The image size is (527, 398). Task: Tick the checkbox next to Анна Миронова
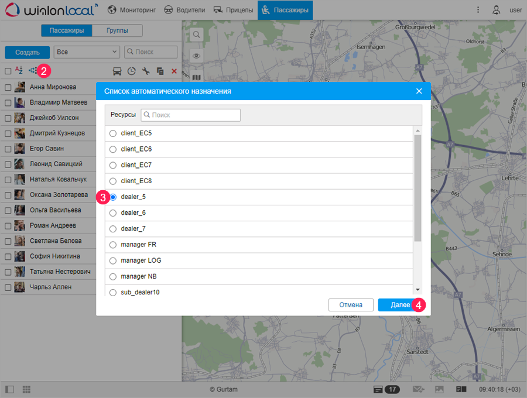pyautogui.click(x=8, y=87)
